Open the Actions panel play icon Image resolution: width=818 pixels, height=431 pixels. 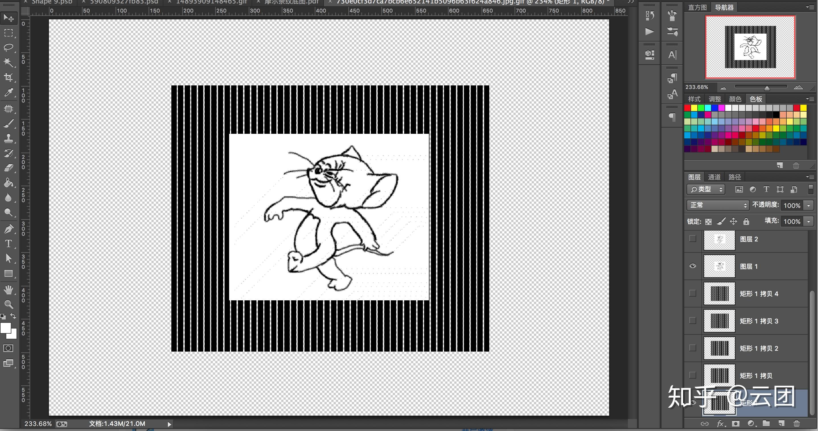click(x=650, y=31)
